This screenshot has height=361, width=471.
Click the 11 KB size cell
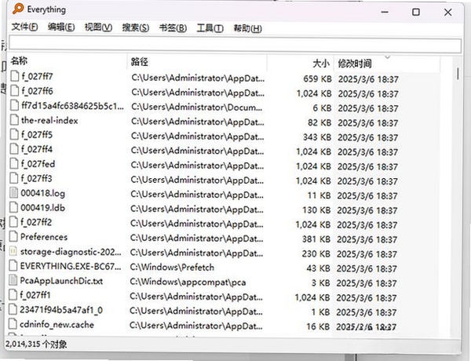click(319, 195)
